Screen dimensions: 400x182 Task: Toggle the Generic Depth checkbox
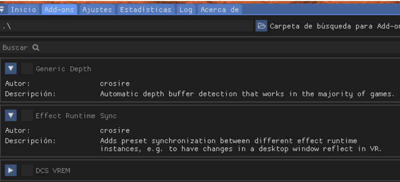[x=27, y=69]
